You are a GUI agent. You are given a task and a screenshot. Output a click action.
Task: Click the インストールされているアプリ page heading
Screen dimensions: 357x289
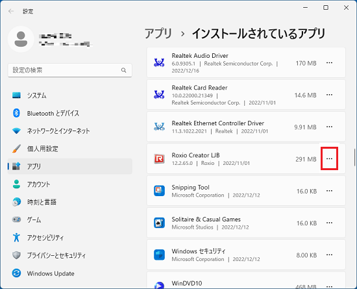coord(258,34)
